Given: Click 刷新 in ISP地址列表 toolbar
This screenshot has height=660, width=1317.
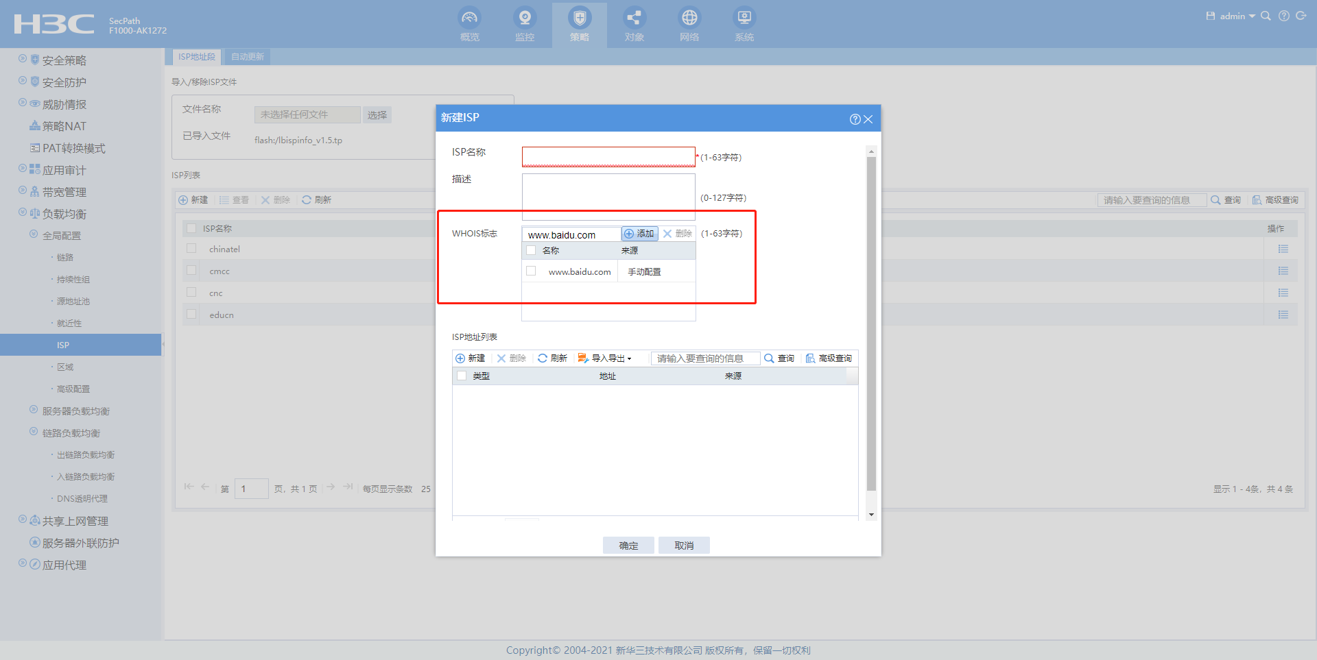Looking at the screenshot, I should (553, 358).
